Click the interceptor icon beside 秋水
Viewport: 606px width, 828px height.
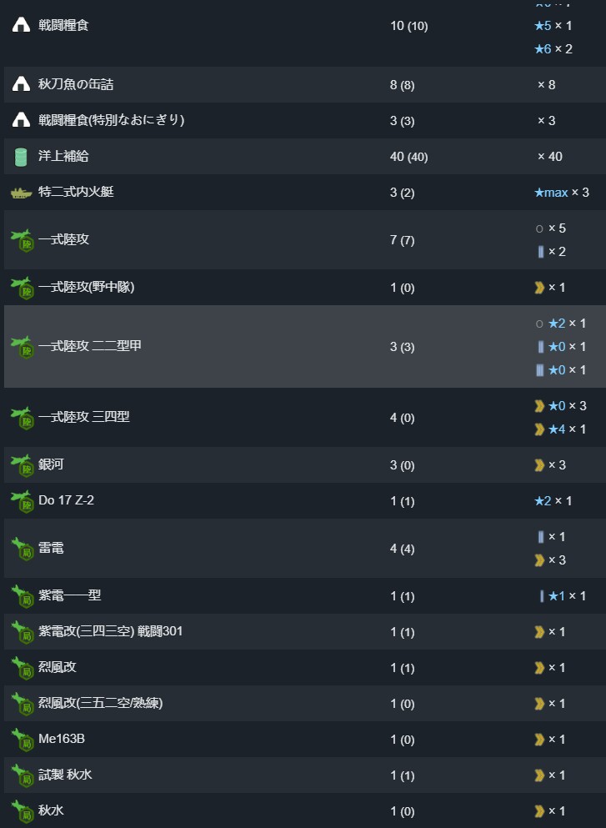tap(23, 811)
